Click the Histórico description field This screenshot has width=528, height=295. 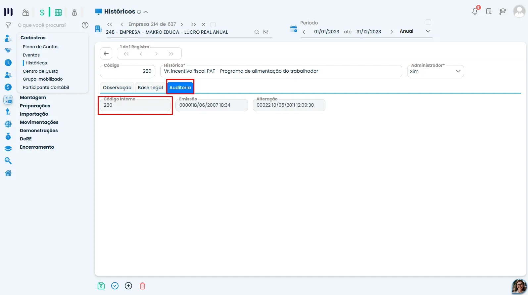[281, 71]
